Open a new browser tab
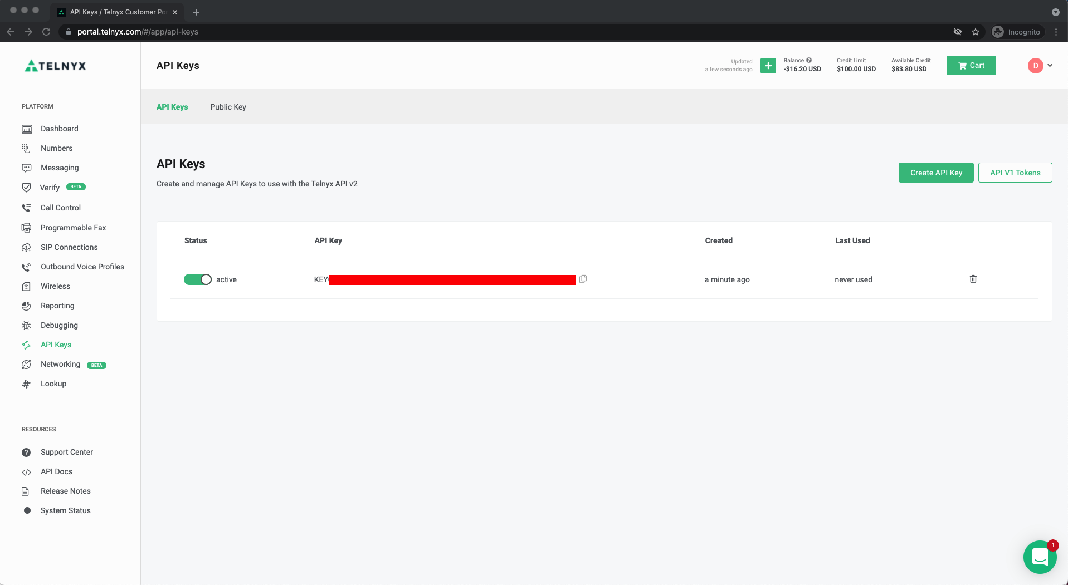 [196, 12]
